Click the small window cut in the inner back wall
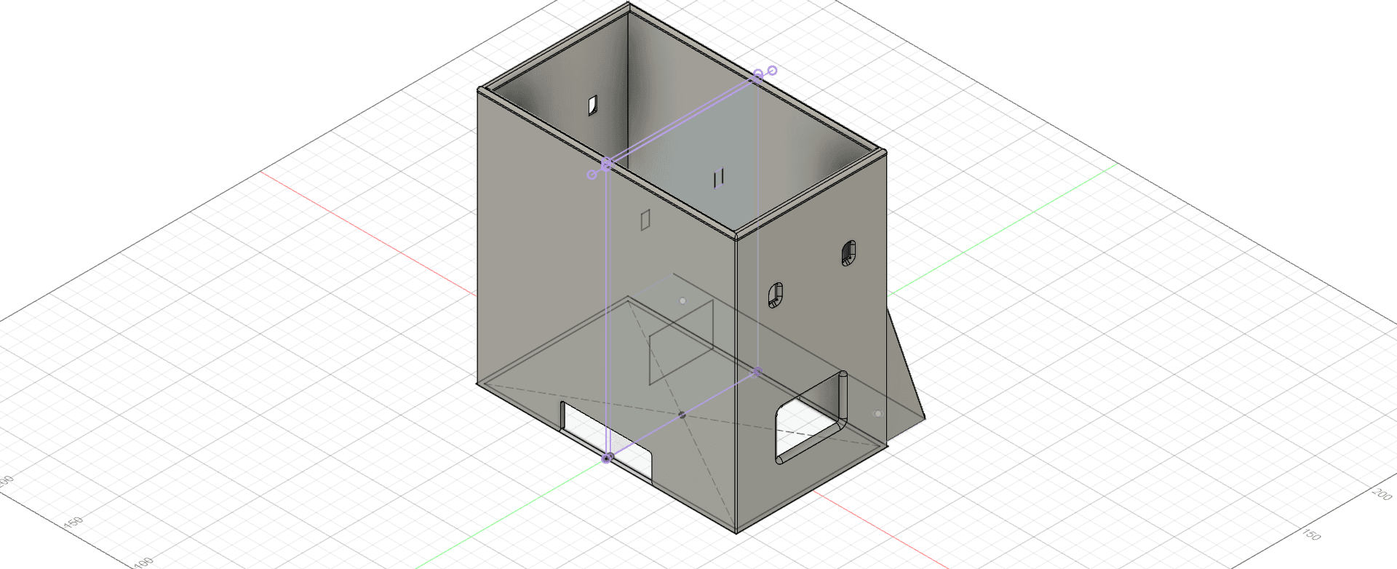The height and width of the screenshot is (569, 1397). (x=593, y=106)
